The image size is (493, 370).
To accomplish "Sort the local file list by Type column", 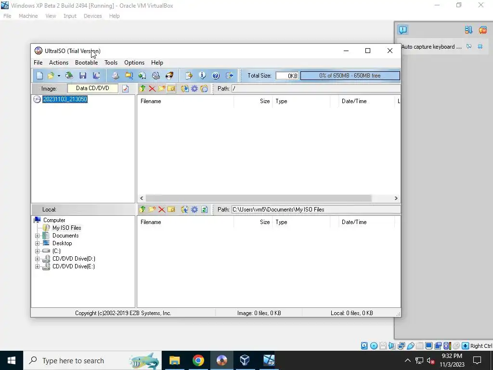I will pos(301,222).
